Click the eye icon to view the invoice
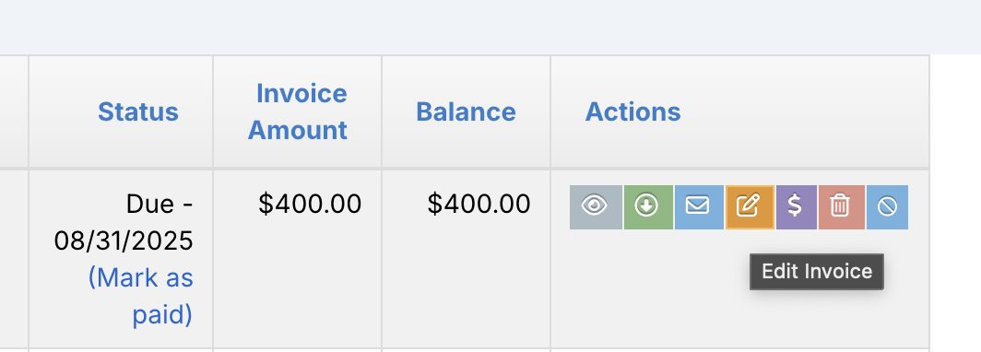The image size is (981, 352). [596, 207]
